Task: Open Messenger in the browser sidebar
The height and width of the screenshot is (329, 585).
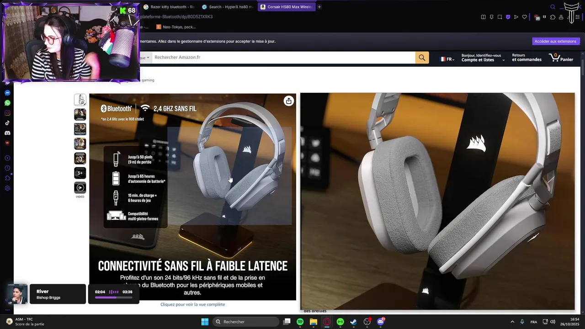Action: pos(7,93)
